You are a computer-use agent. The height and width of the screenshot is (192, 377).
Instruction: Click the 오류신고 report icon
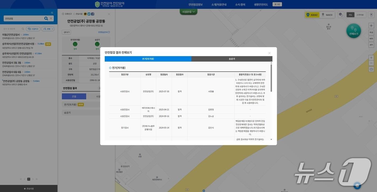click(x=63, y=14)
